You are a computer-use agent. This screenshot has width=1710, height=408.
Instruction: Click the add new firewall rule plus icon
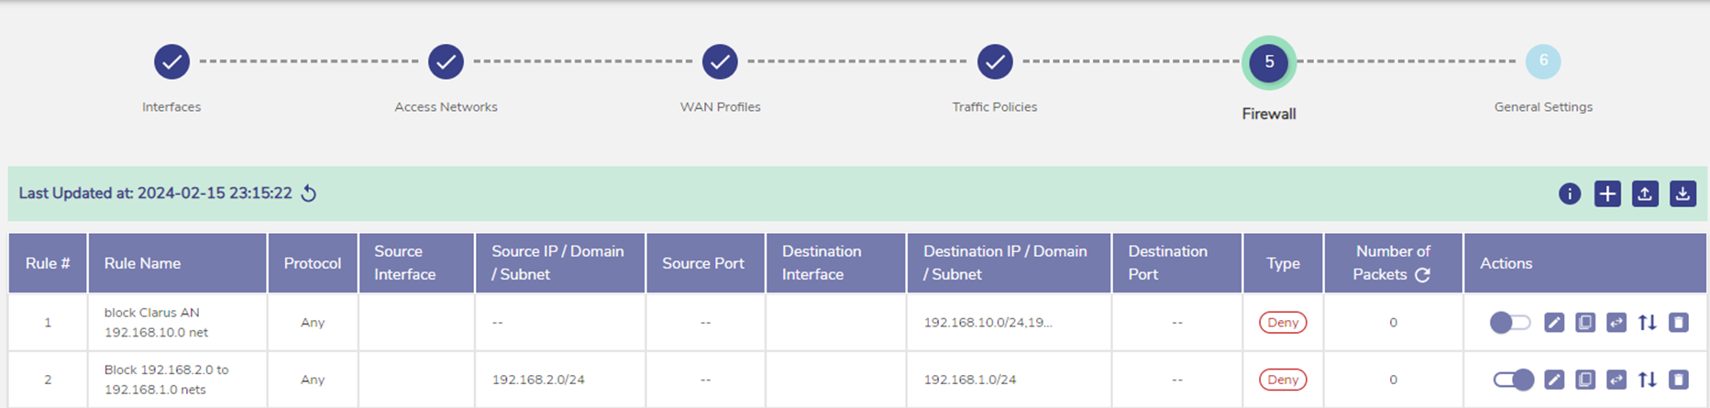click(1607, 193)
